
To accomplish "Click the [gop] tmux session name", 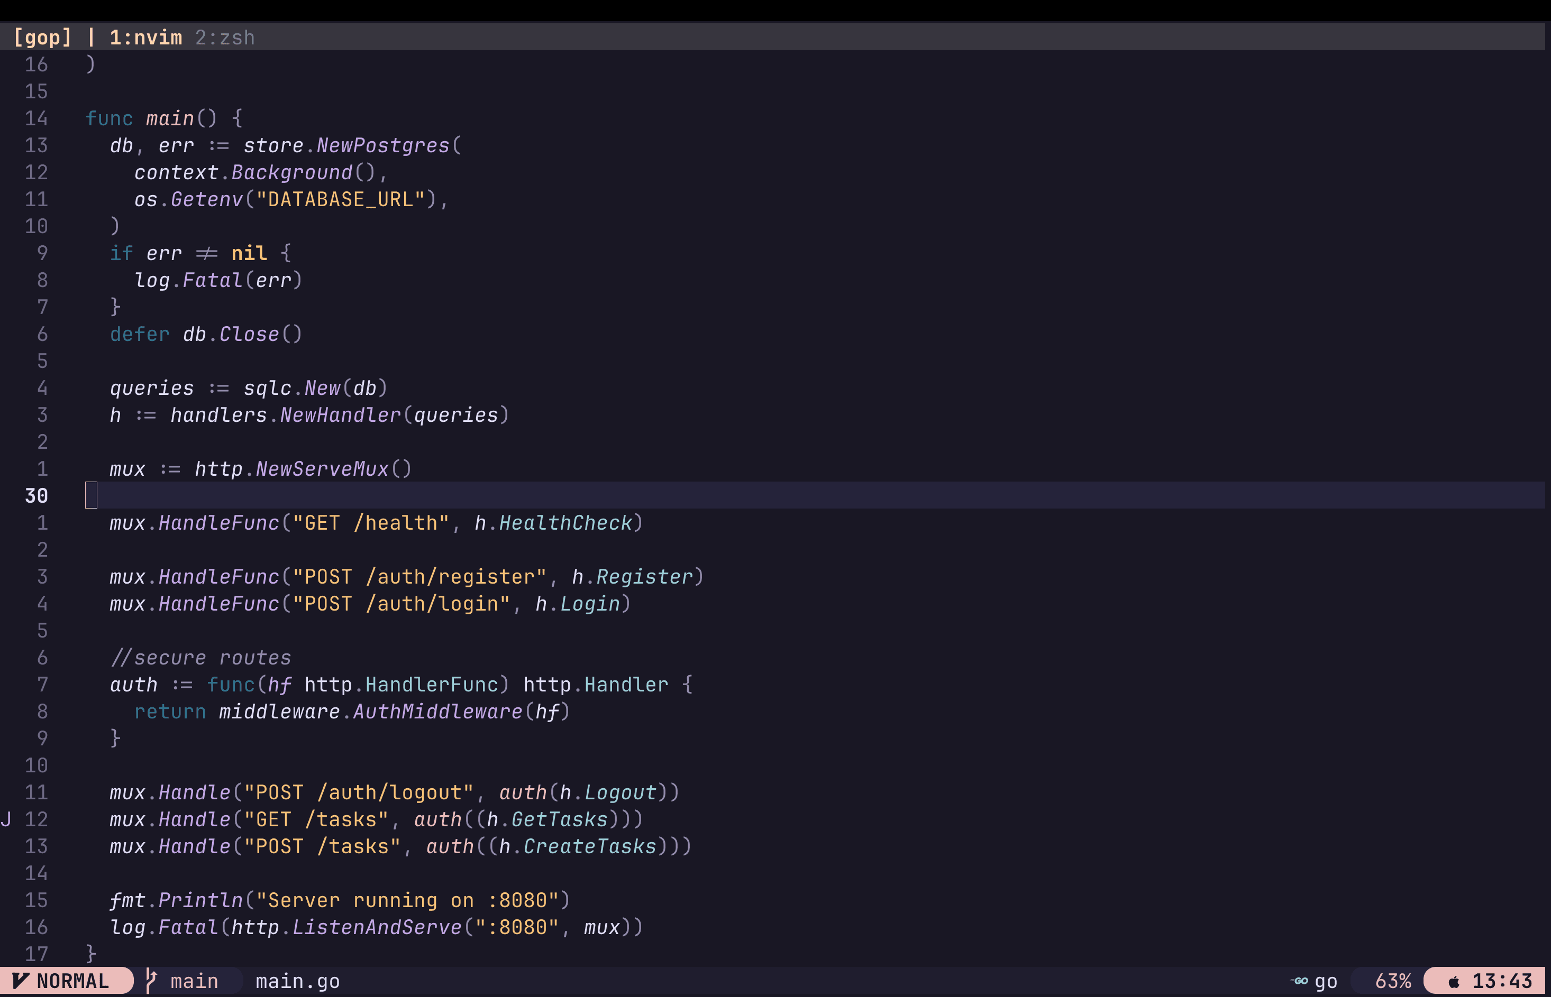I will [x=43, y=38].
